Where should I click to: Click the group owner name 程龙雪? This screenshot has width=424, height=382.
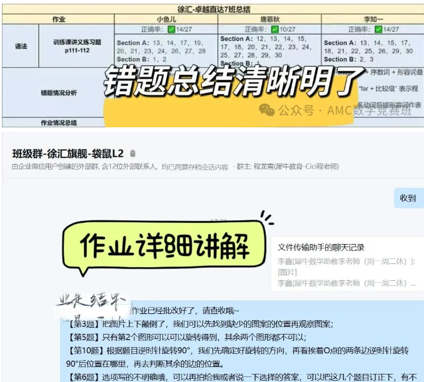(264, 167)
